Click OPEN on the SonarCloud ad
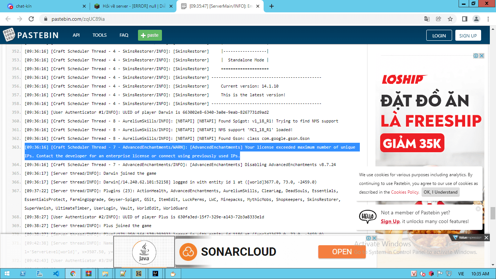This screenshot has width=496, height=279. coord(342,252)
